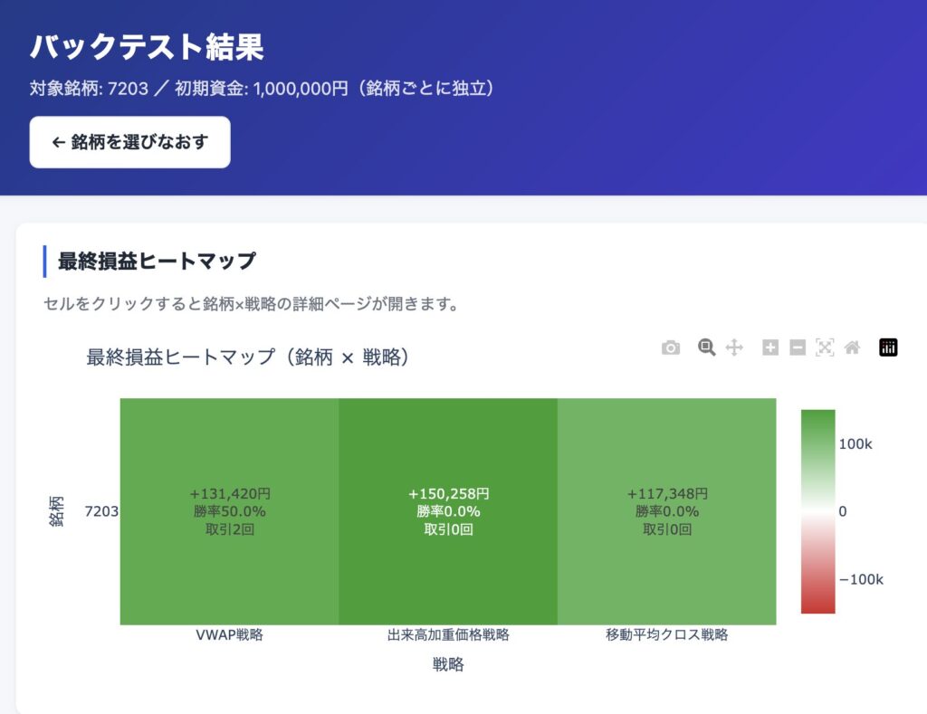This screenshot has height=714, width=927.
Task: Open the Plotly logo link in modebar
Action: tap(888, 347)
